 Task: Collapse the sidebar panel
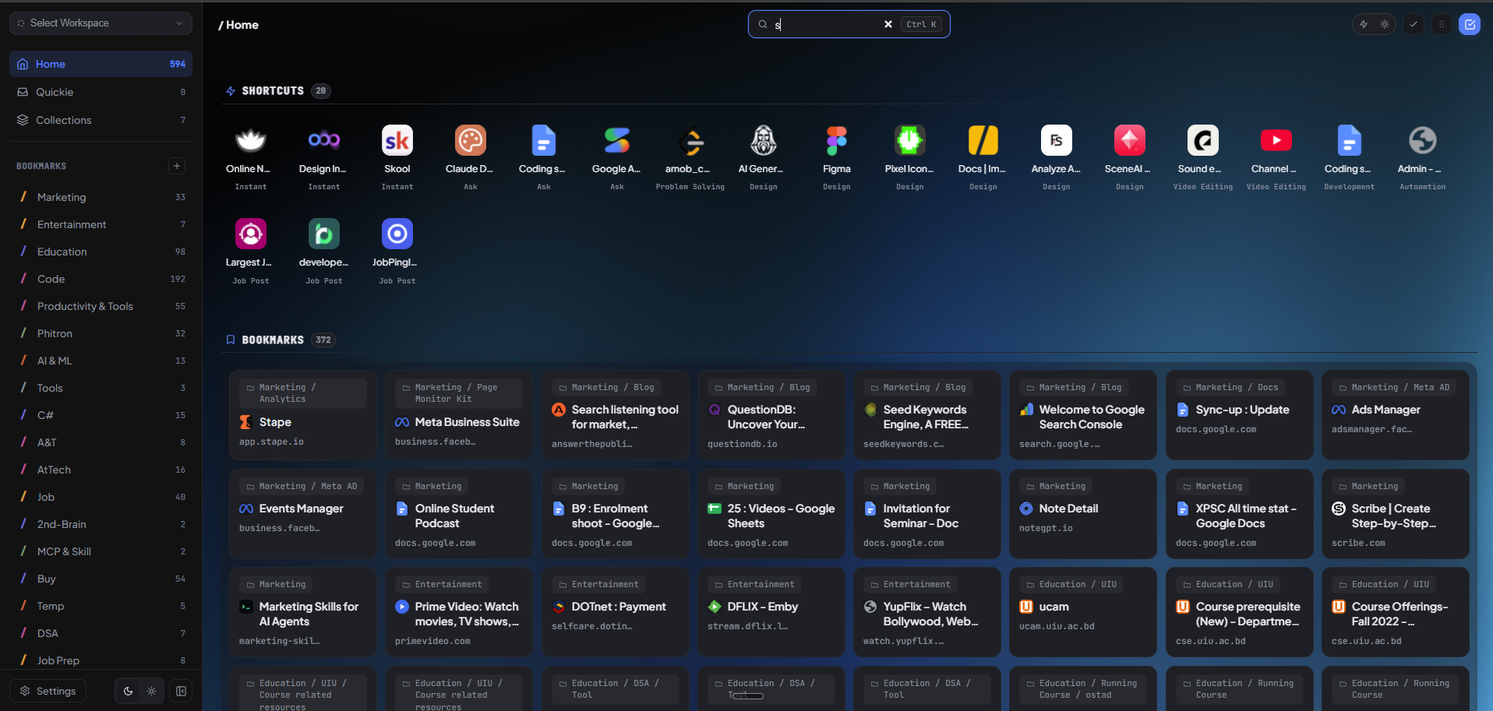tap(182, 691)
